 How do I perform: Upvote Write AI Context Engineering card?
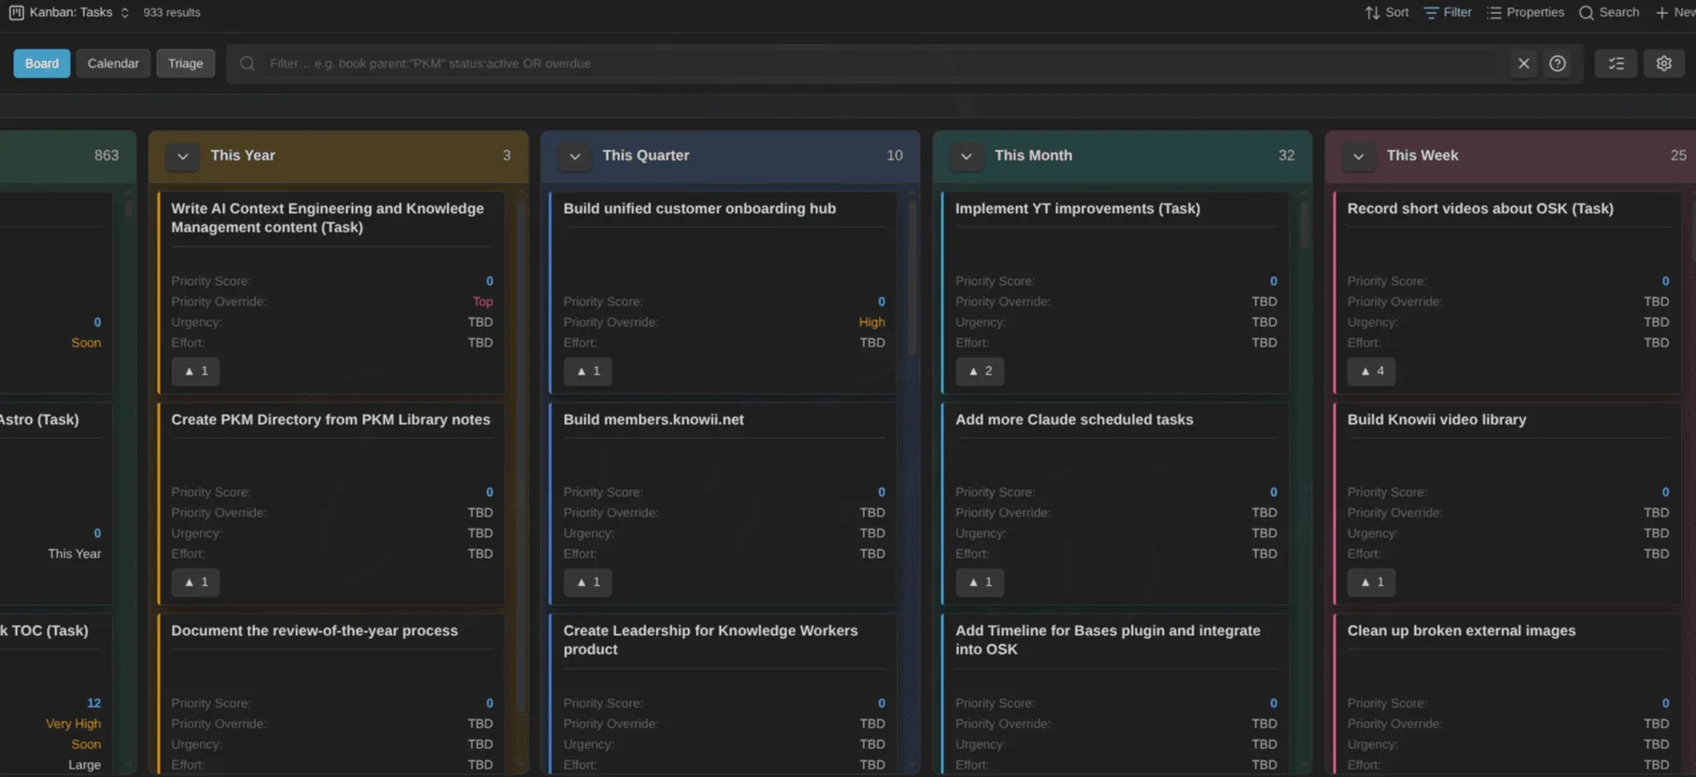coord(196,371)
